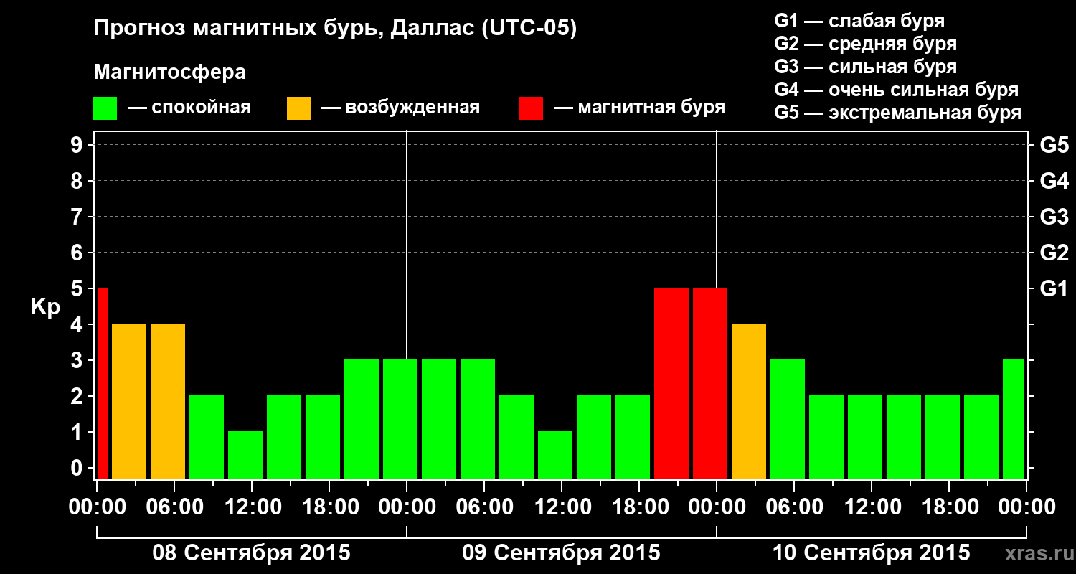Click the 'G1' label on the right axis
The width and height of the screenshot is (1076, 574).
tap(1054, 288)
